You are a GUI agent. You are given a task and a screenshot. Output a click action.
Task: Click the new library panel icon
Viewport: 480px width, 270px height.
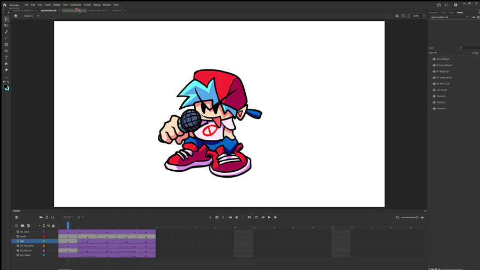[x=478, y=17]
